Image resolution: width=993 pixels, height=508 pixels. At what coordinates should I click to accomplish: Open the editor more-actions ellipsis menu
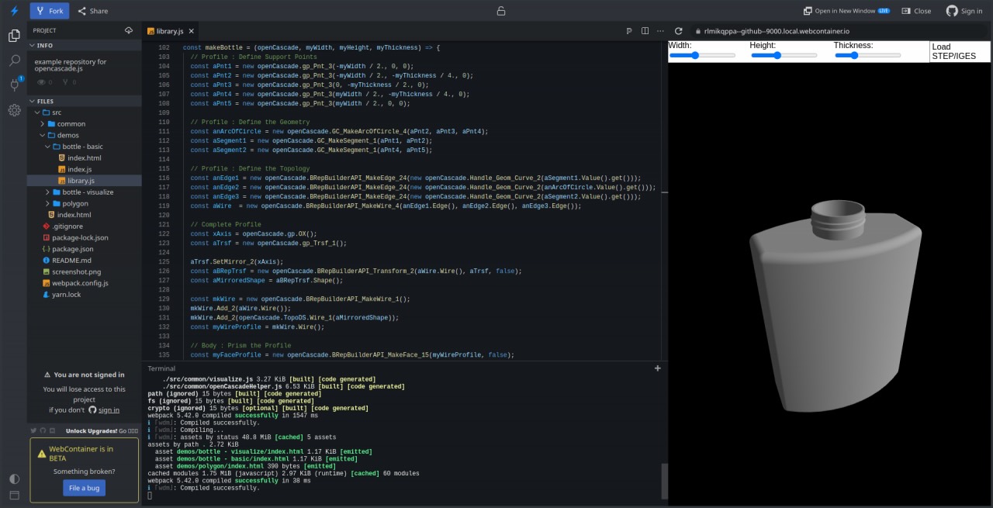pos(660,29)
